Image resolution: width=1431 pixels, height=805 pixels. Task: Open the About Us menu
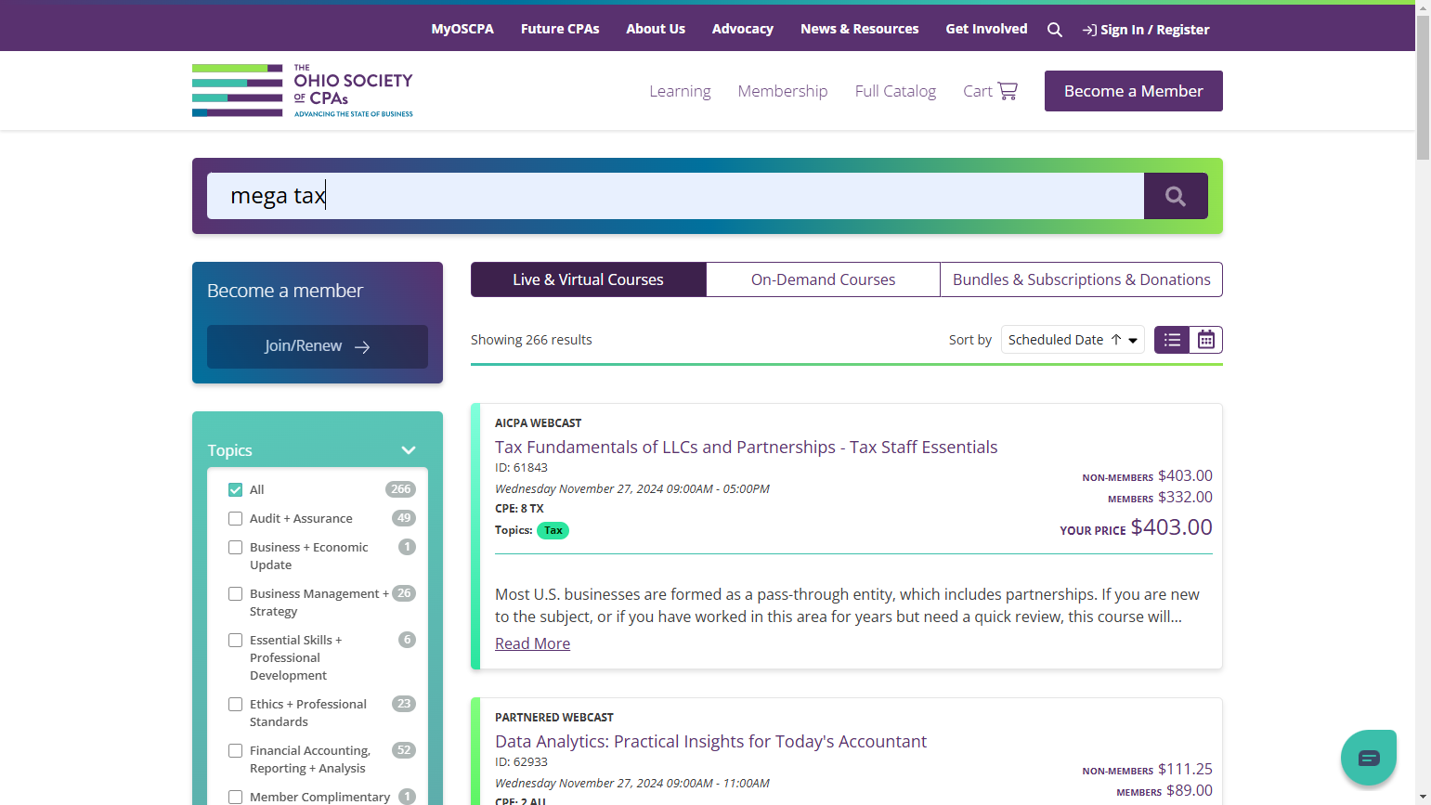click(x=656, y=29)
